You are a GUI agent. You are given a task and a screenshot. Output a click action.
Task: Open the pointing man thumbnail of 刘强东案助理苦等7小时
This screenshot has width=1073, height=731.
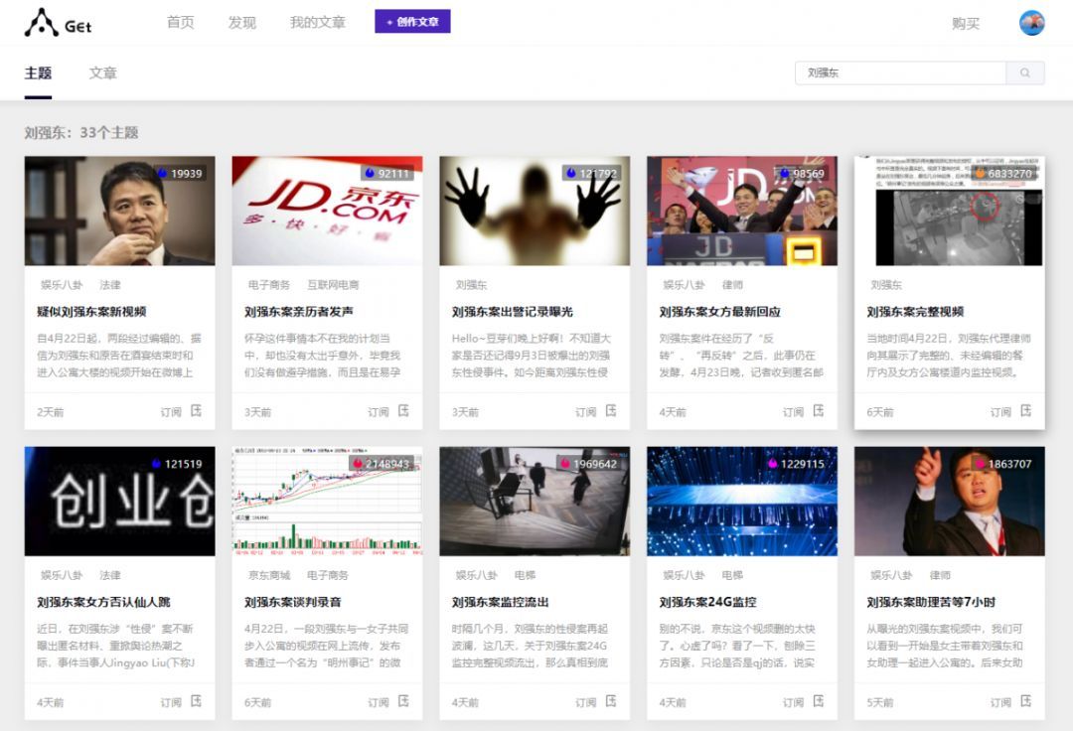(949, 502)
